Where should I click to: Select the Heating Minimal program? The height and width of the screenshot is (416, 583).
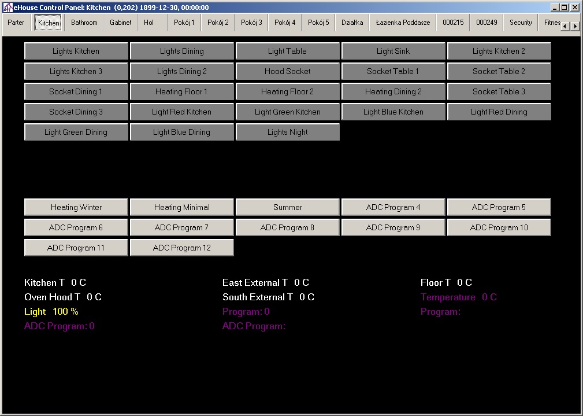[x=181, y=207]
